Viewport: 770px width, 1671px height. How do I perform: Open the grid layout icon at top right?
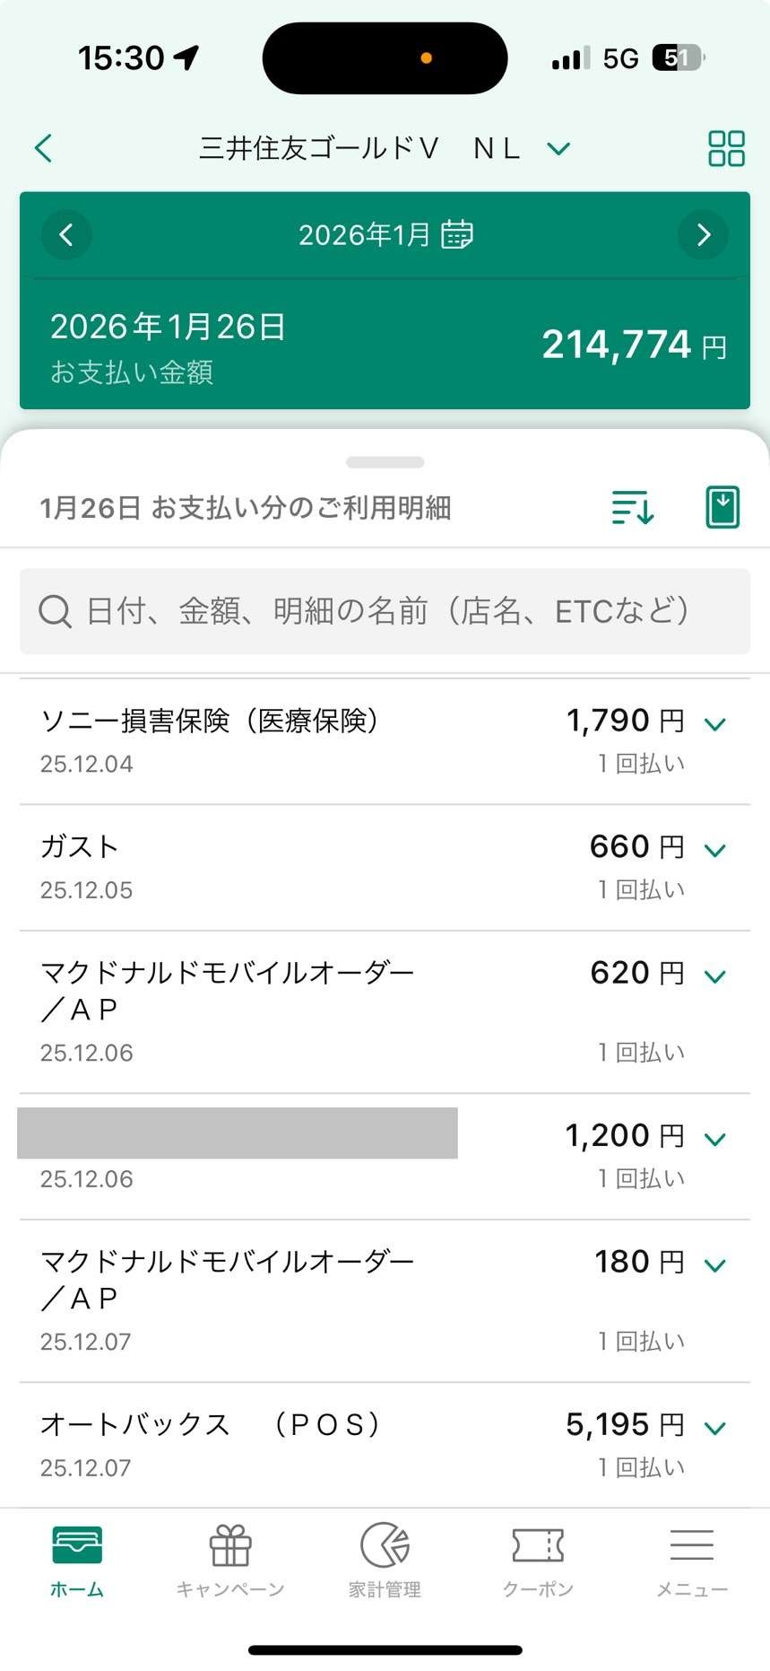click(726, 148)
